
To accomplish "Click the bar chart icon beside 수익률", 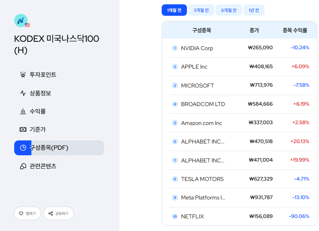I will click(x=23, y=111).
